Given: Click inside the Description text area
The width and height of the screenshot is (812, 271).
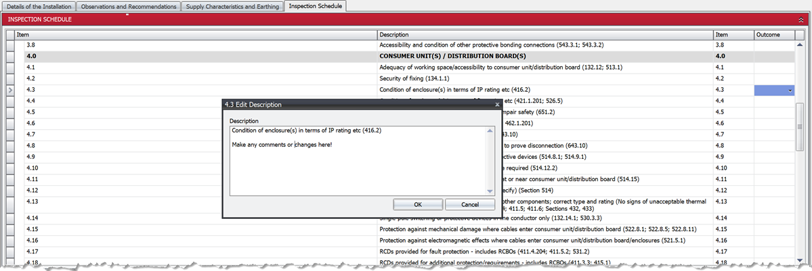Looking at the screenshot, I should (x=358, y=161).
